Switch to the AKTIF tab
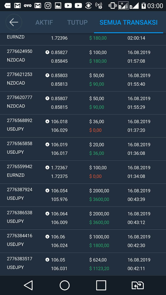 [44, 22]
